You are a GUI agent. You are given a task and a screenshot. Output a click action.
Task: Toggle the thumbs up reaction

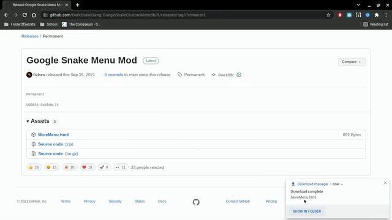point(34,167)
